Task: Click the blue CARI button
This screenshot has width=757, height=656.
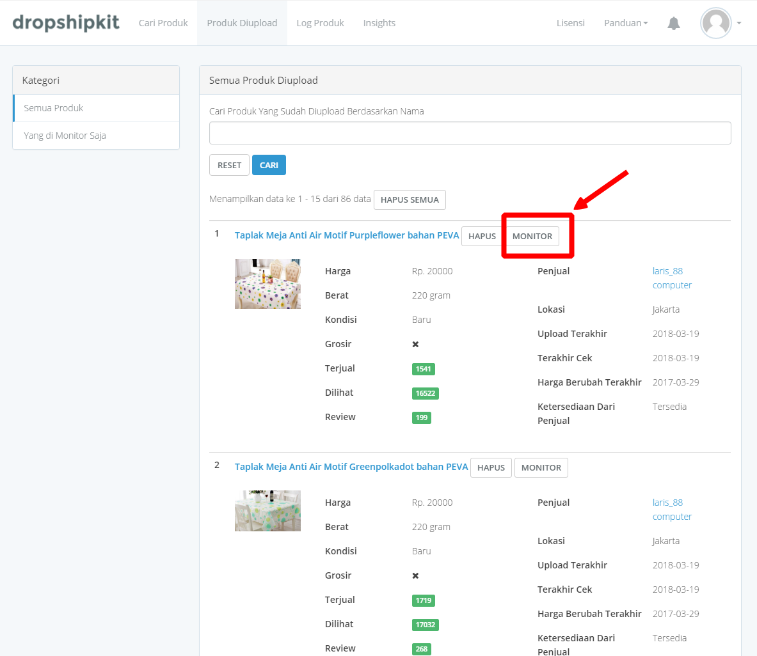Action: [269, 165]
